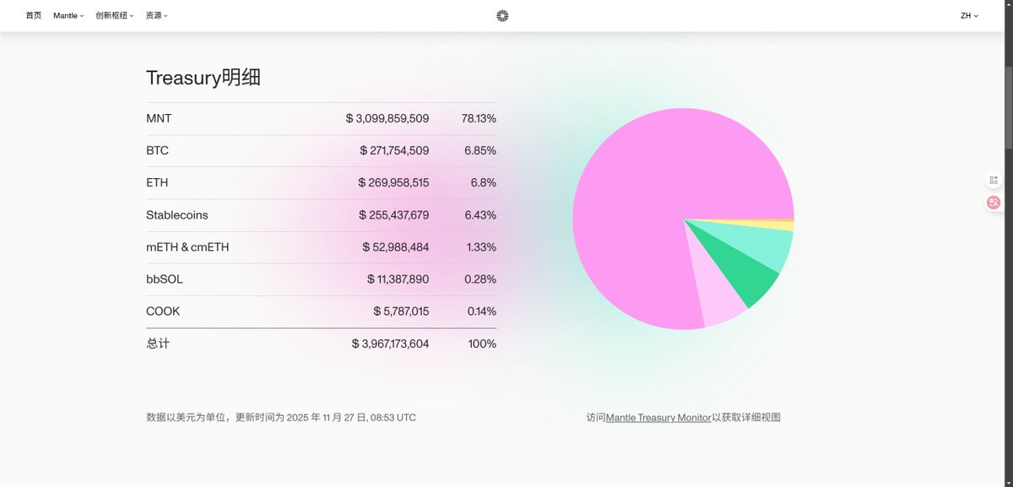Screen dimensions: 1013x487
Task: Click the grid apps floating icon
Action: (x=994, y=180)
